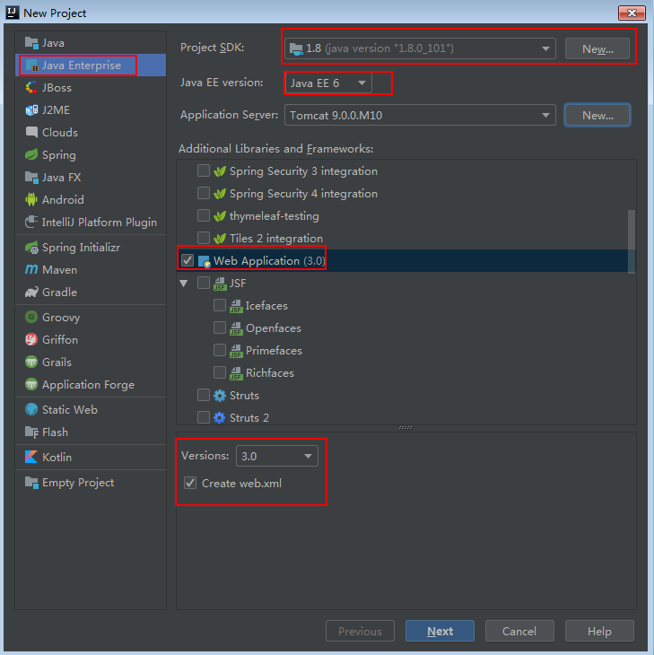Click the Cancel button
This screenshot has height=655, width=654.
519,631
